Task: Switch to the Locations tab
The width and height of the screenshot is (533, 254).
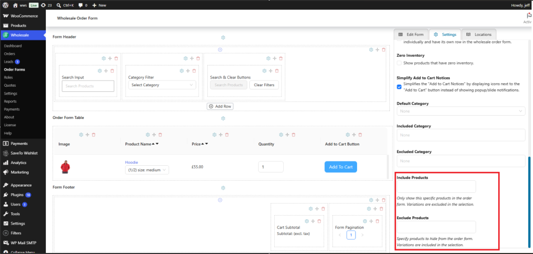Action: tap(479, 35)
